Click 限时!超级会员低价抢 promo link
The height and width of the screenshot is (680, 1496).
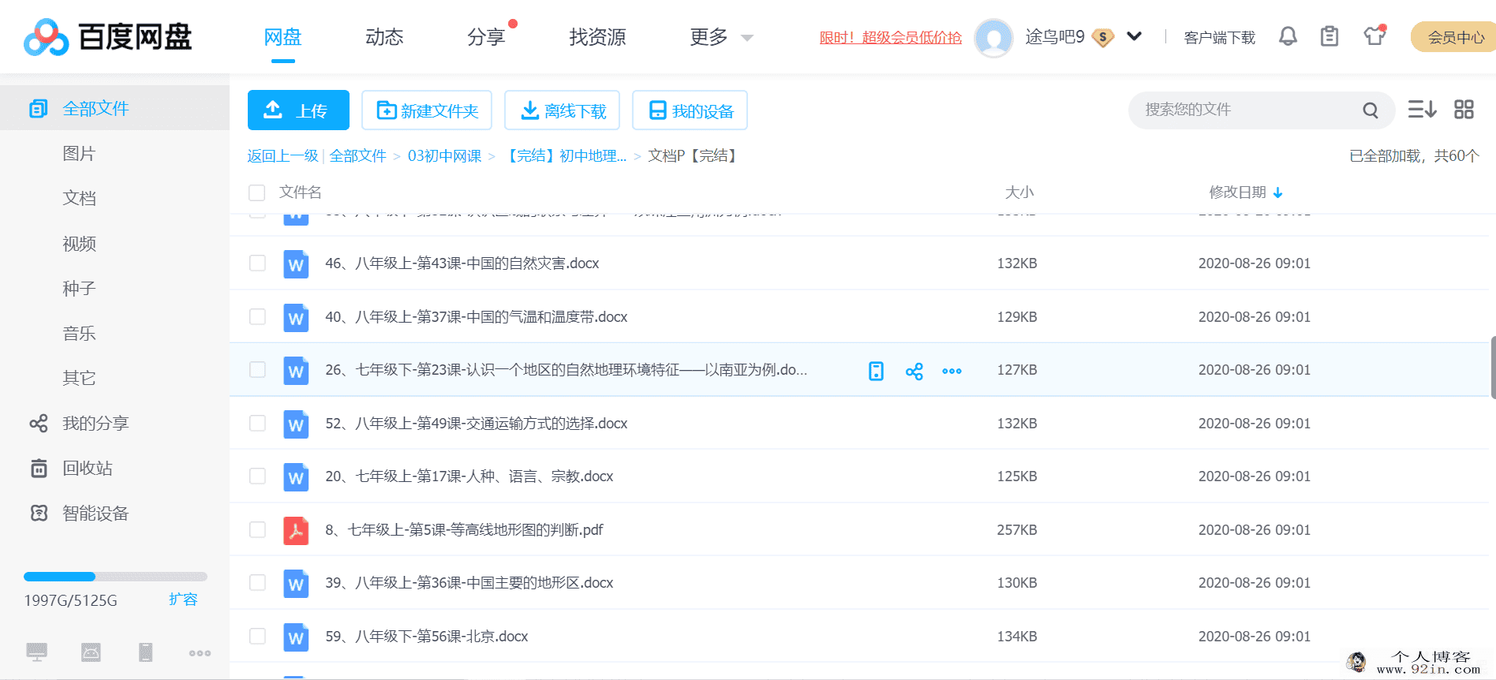coord(891,37)
